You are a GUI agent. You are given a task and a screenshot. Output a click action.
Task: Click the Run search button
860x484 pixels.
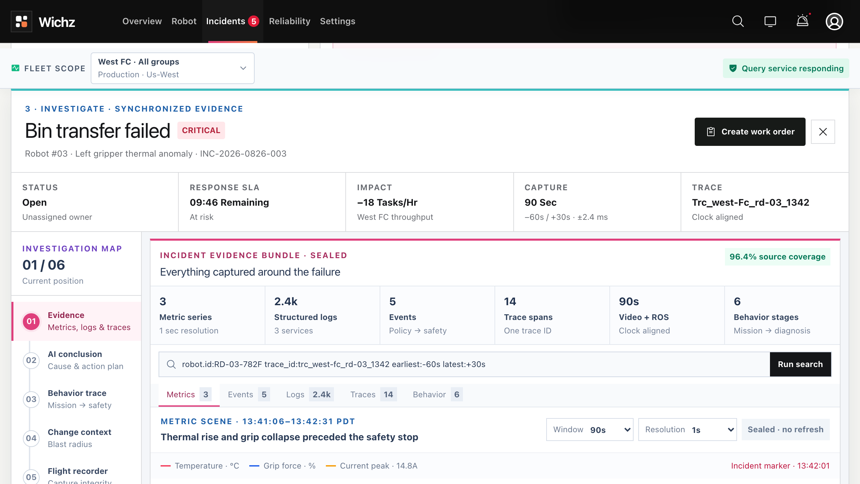click(801, 364)
